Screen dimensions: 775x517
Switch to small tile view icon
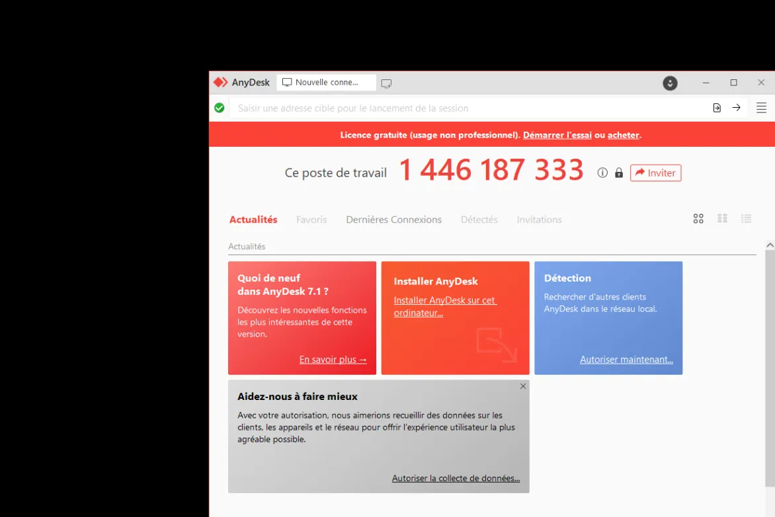(x=722, y=218)
